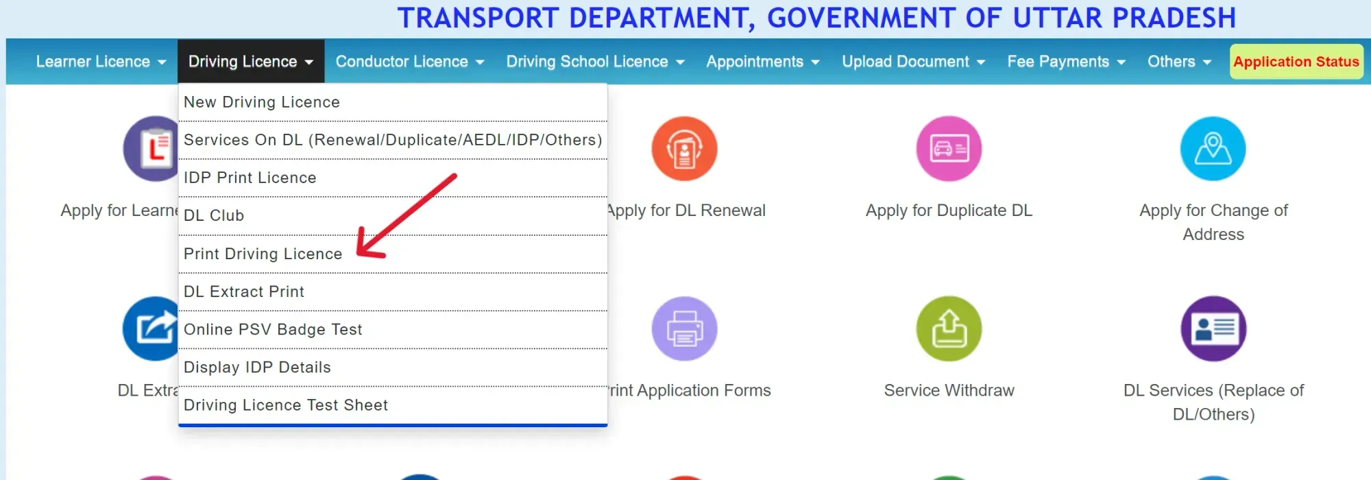This screenshot has width=1371, height=480.
Task: Expand the Learner Licence dropdown
Action: click(x=101, y=62)
